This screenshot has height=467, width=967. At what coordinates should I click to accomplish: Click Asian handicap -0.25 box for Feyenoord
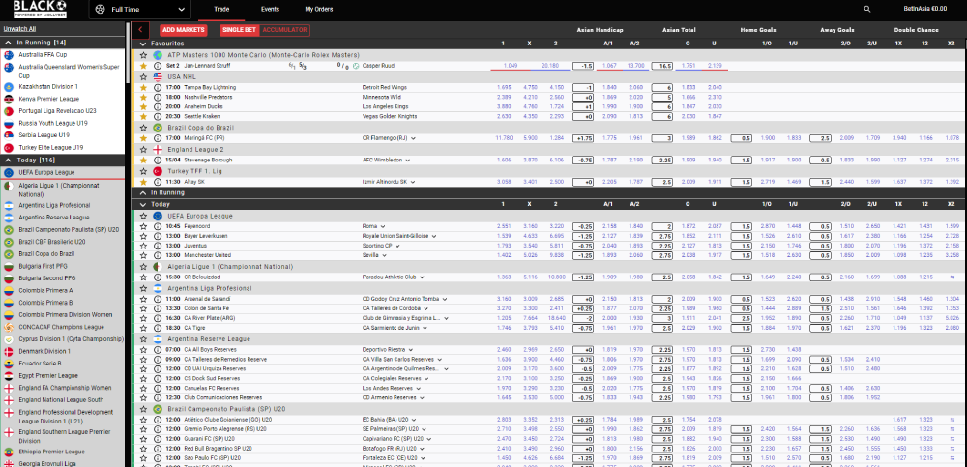tap(583, 226)
